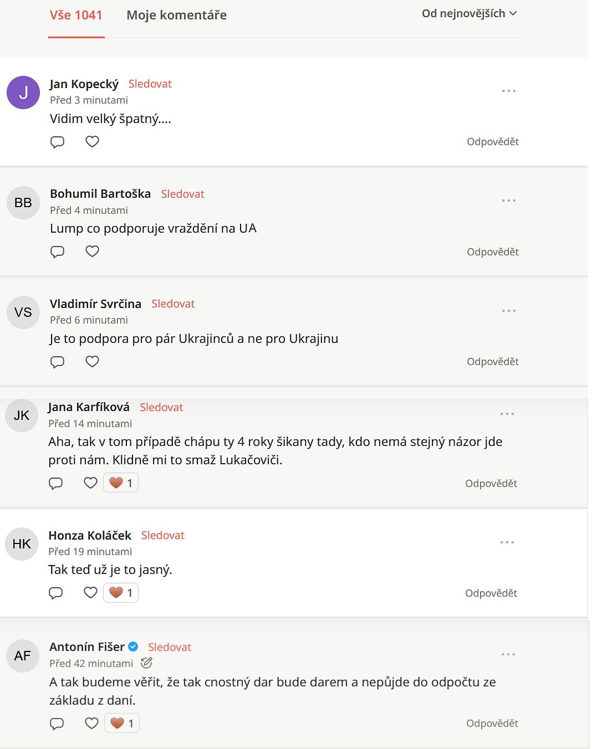The image size is (592, 749).
Task: Click three-dot menu on Antonín Fišer's comment
Action: point(508,654)
